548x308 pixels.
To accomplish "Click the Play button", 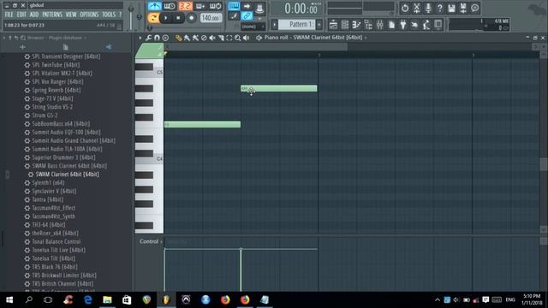I will 165,18.
